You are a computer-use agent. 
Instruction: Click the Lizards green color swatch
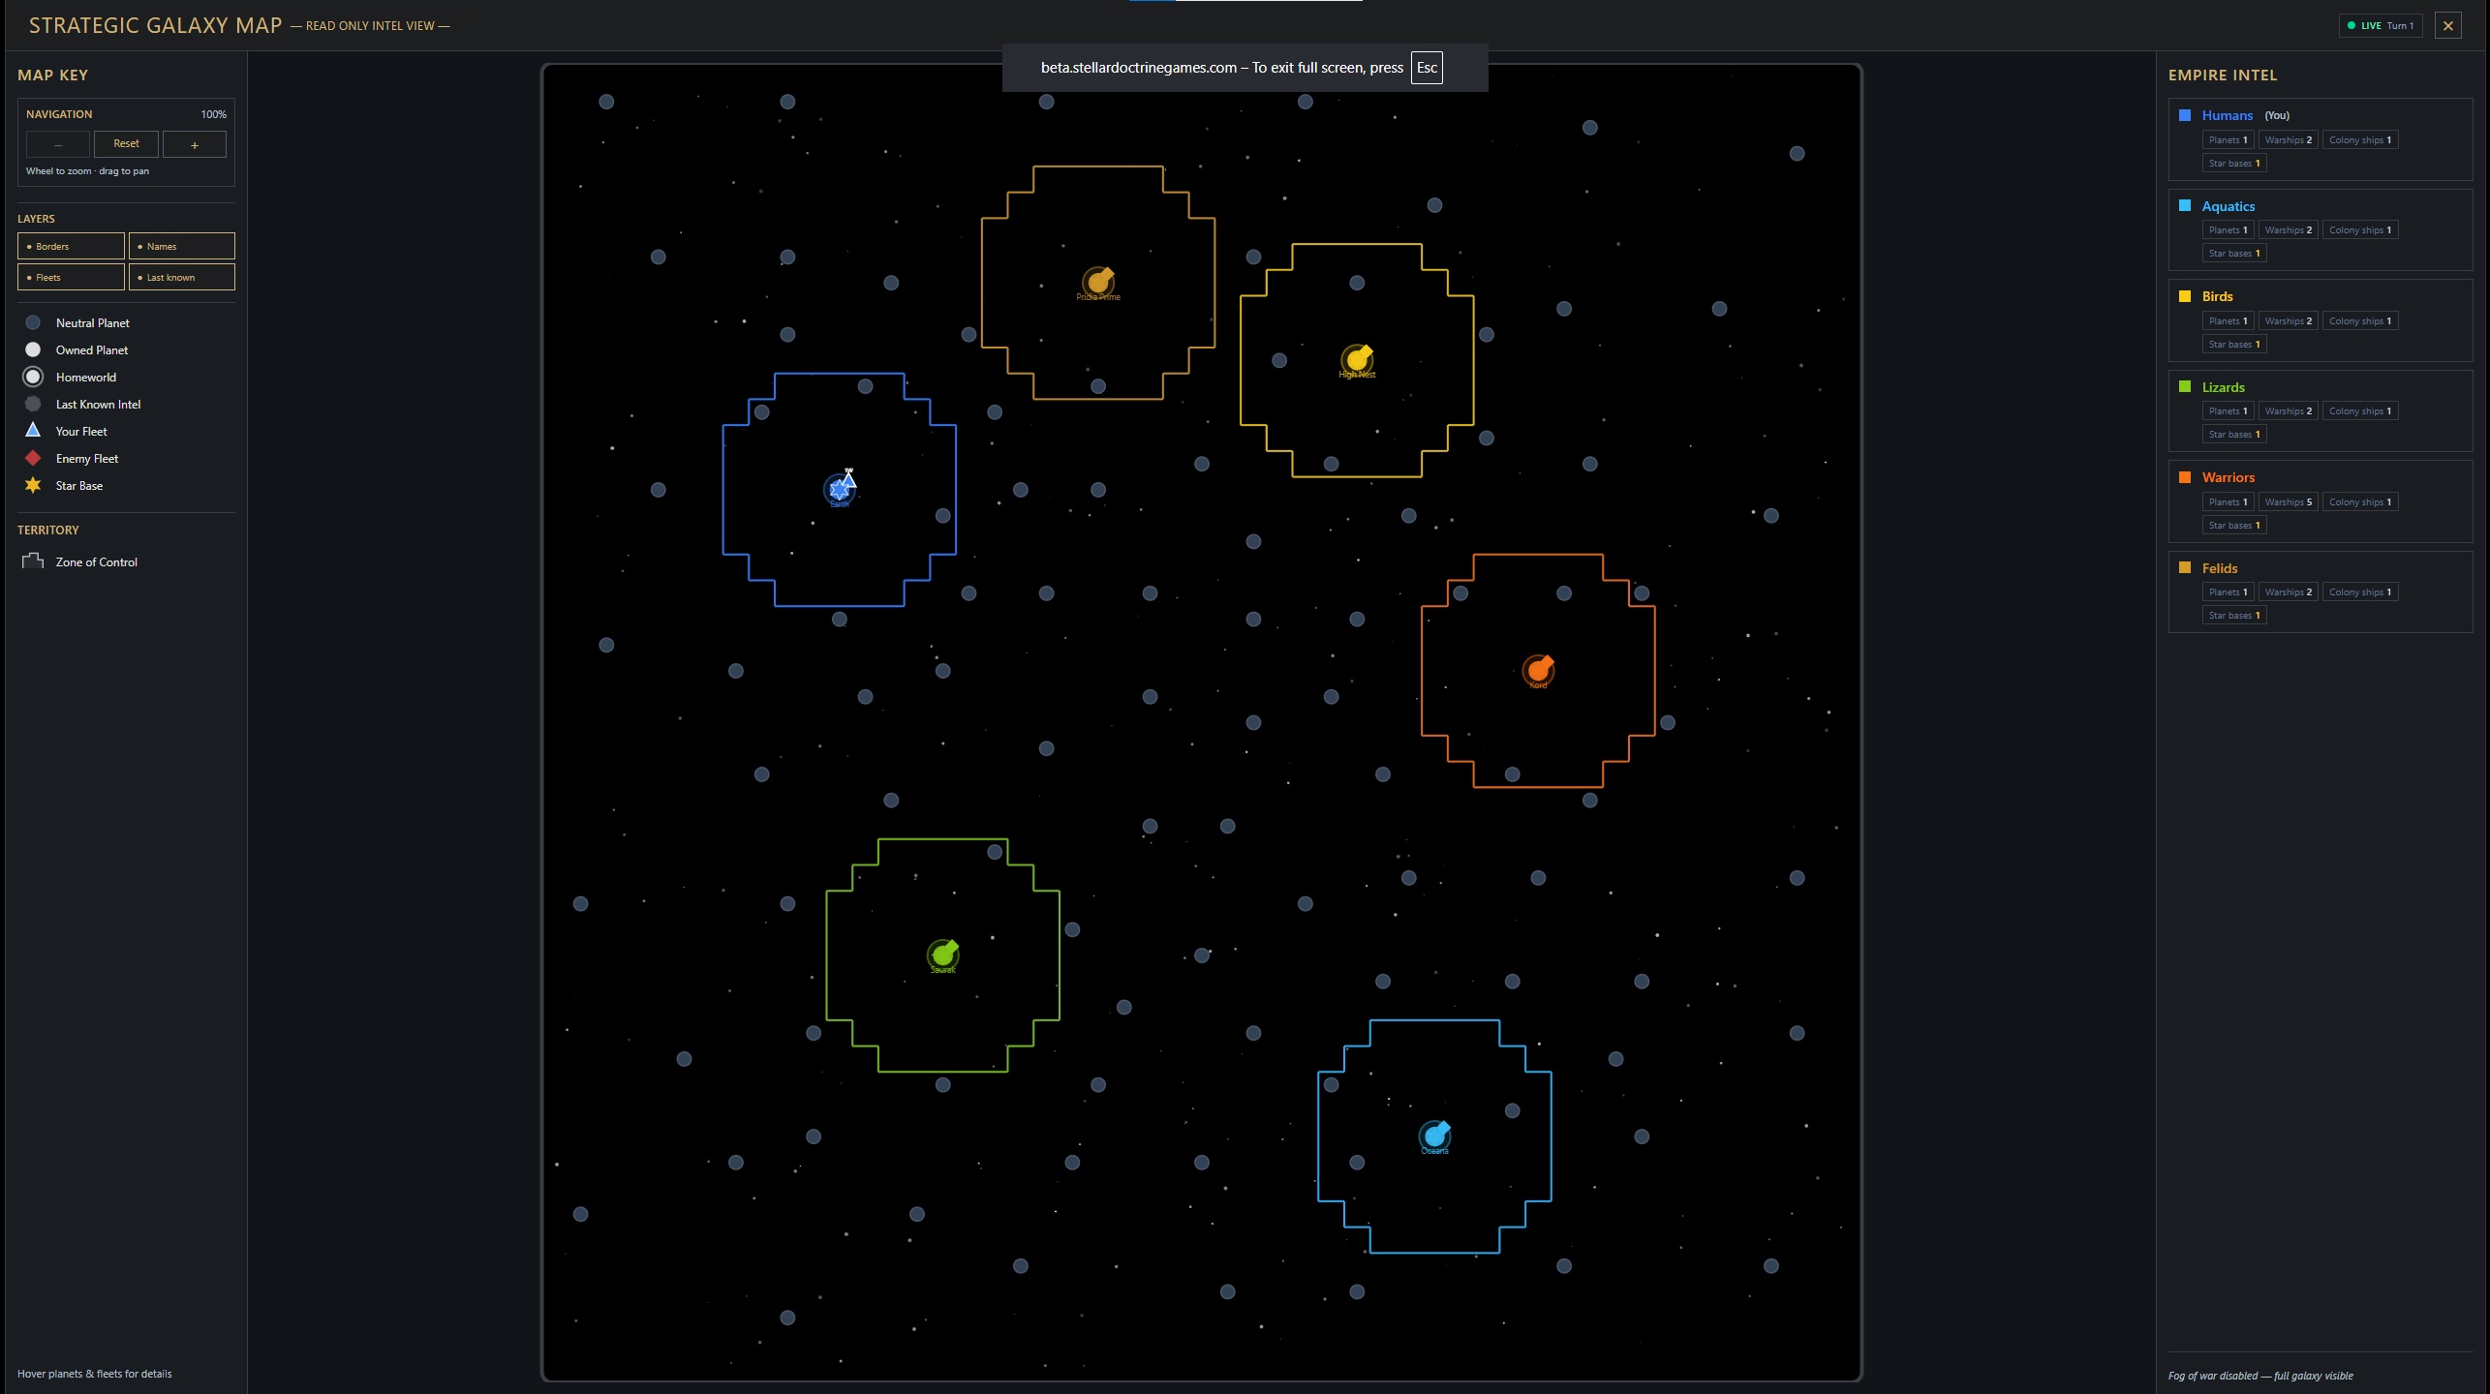[2185, 386]
